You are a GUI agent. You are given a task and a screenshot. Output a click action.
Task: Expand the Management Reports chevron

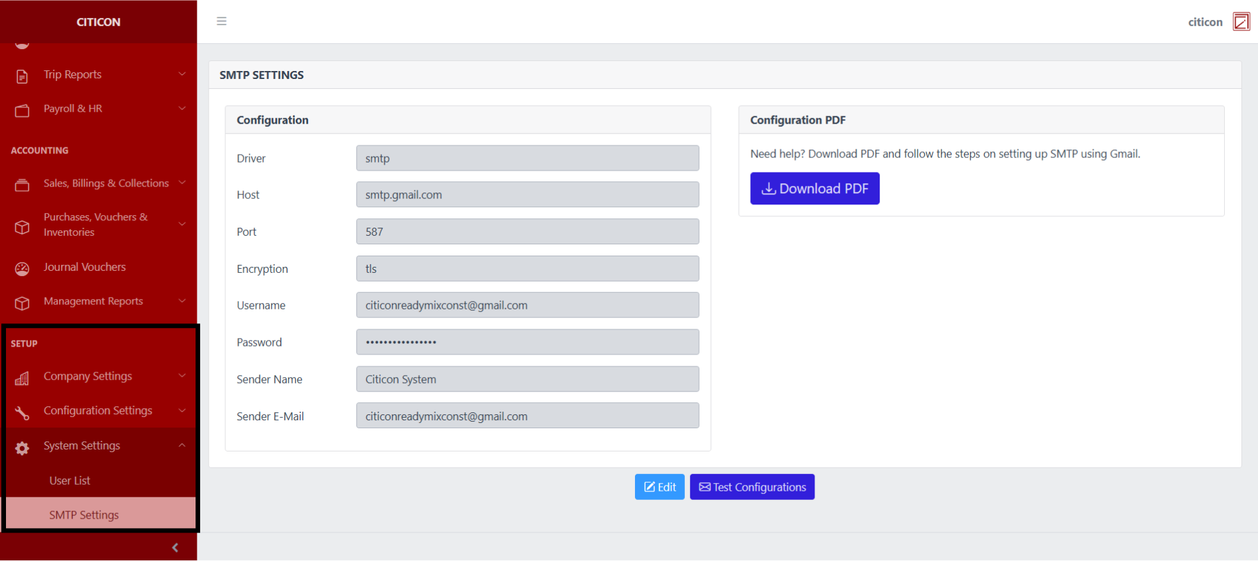[x=182, y=301]
